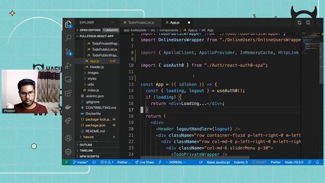Open TodoPublicList.js in explorer
The height and width of the screenshot is (183, 325).
(x=102, y=49)
